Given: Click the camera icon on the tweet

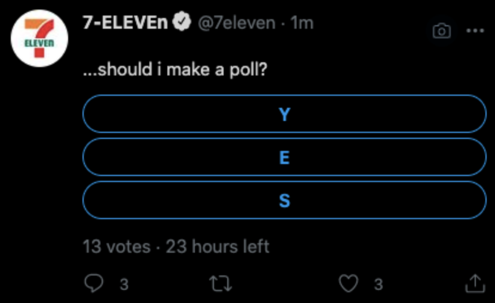Looking at the screenshot, I should [441, 31].
